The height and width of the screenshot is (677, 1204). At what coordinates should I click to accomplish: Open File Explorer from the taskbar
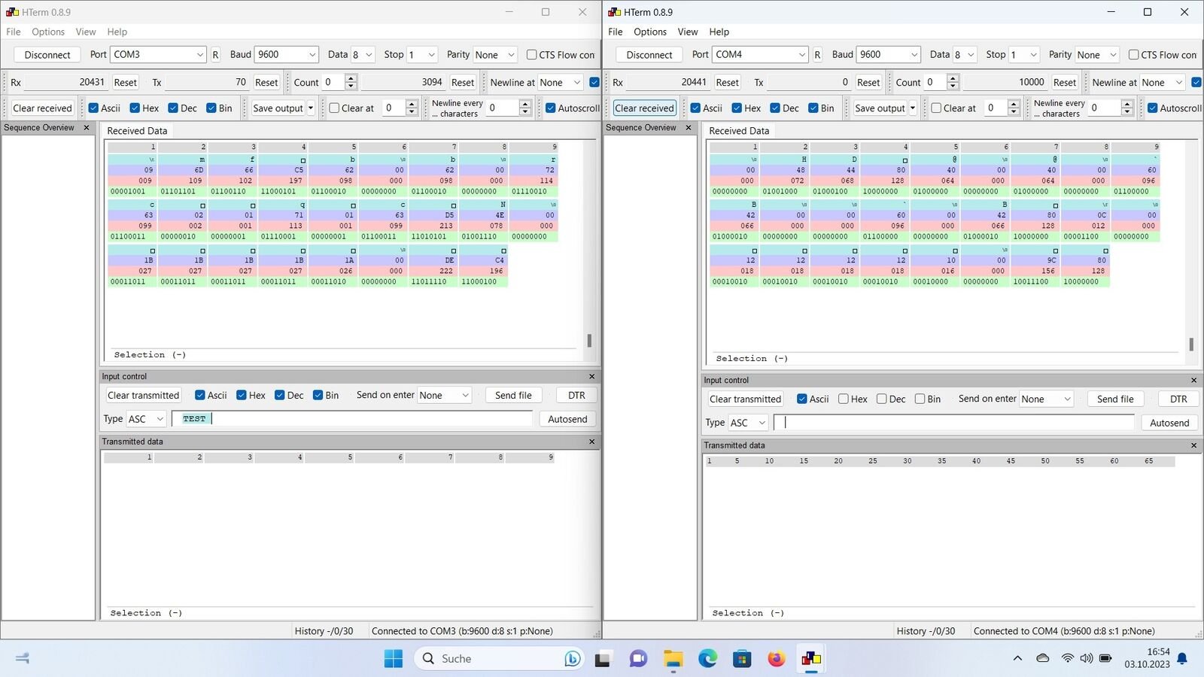click(x=673, y=659)
